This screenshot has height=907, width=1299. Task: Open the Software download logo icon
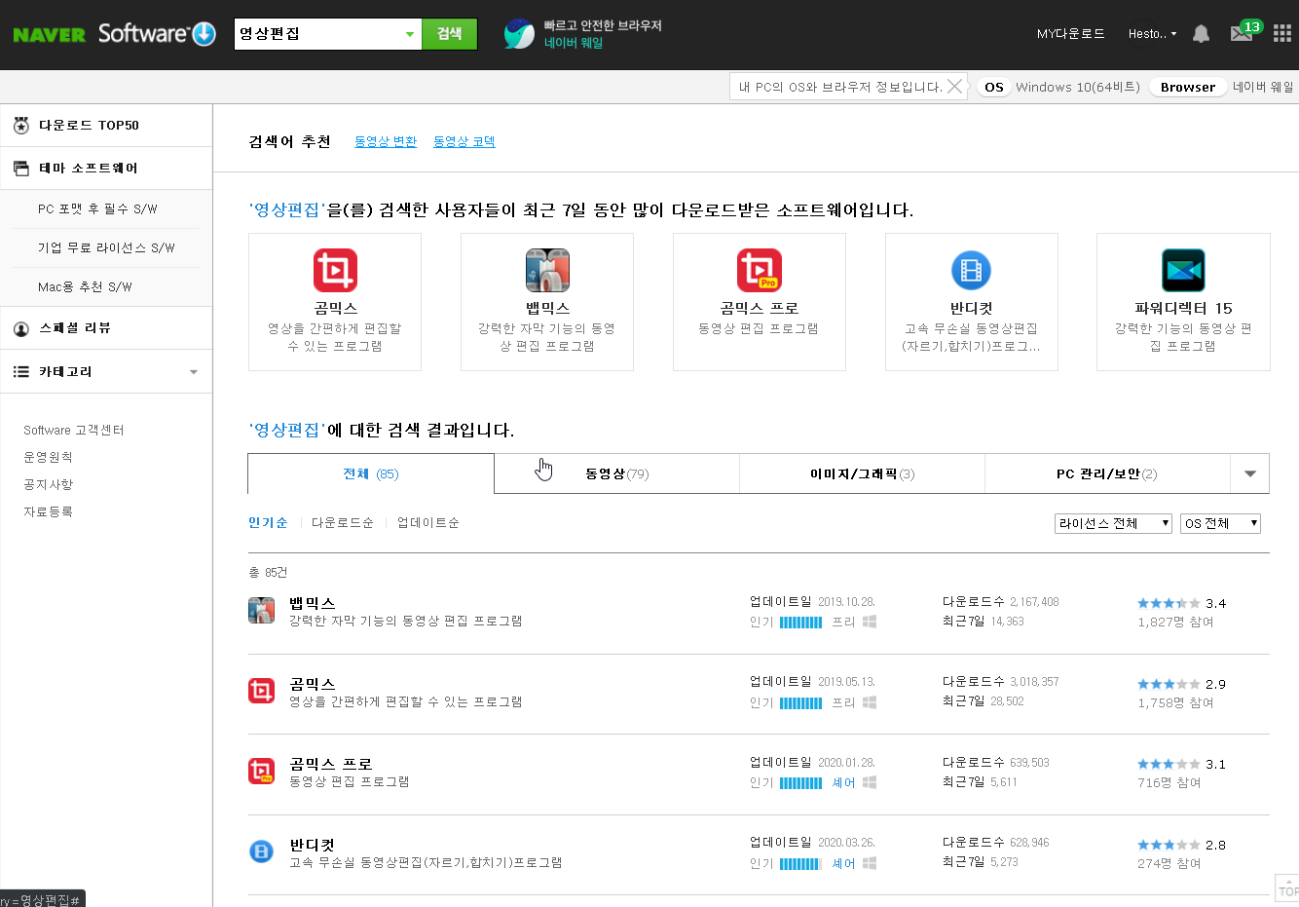tap(204, 34)
